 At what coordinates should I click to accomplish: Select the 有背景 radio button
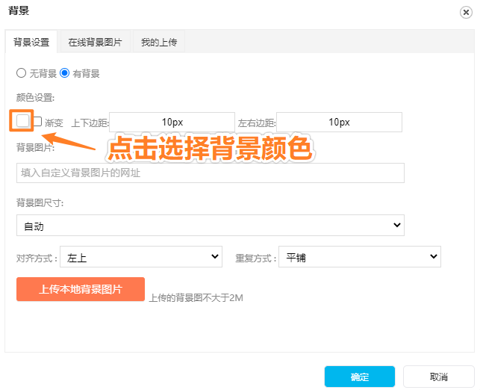coord(64,73)
